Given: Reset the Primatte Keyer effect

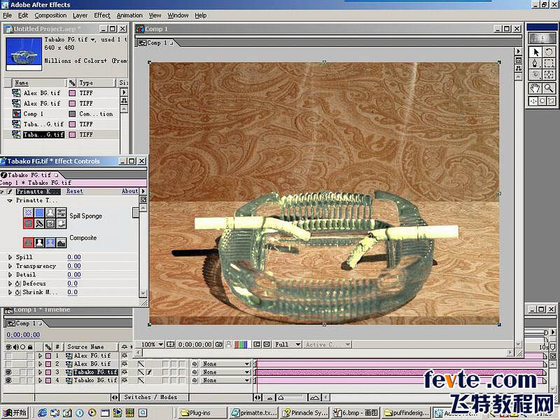Looking at the screenshot, I should tap(75, 191).
